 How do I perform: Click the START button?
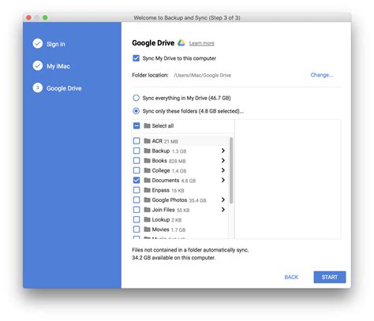coord(330,277)
